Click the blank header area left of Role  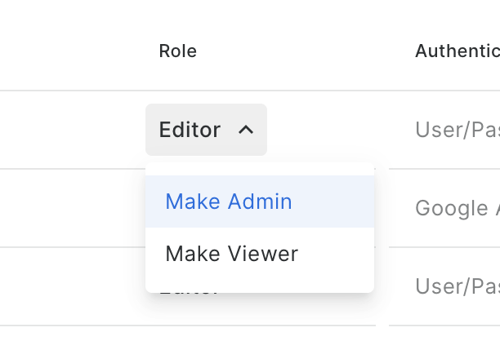(x=74, y=51)
